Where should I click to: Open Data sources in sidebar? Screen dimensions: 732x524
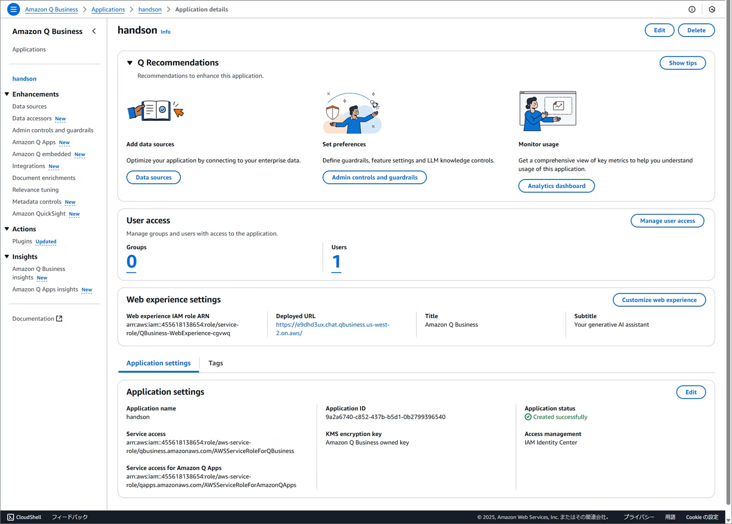click(x=30, y=106)
